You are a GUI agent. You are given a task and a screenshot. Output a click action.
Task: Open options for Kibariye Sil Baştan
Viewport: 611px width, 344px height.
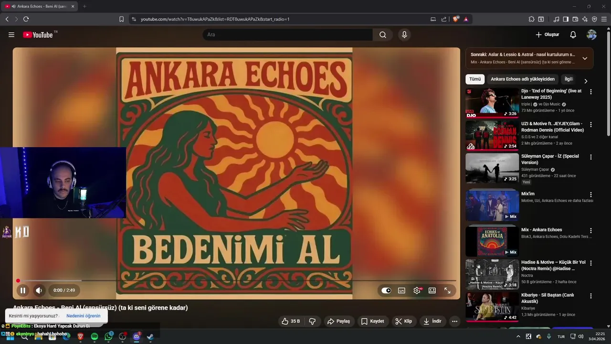[591, 296]
